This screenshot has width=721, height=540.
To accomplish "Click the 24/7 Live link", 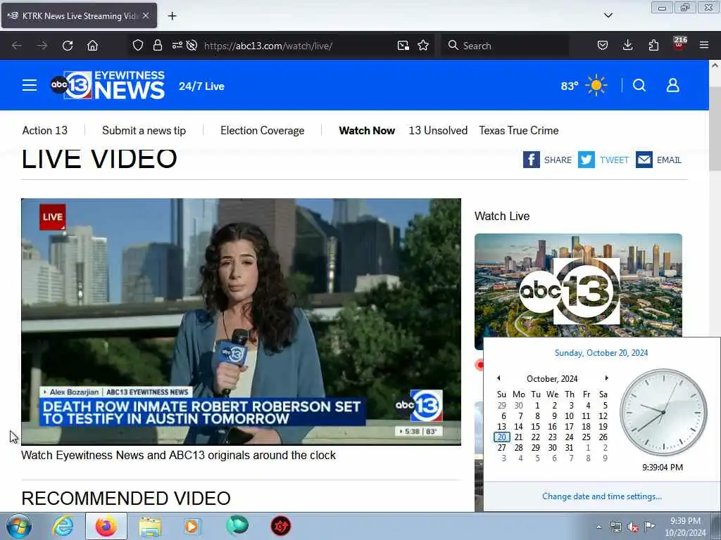I will (x=201, y=86).
